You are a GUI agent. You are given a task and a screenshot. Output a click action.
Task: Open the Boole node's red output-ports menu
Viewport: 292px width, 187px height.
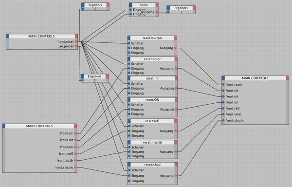157,5
